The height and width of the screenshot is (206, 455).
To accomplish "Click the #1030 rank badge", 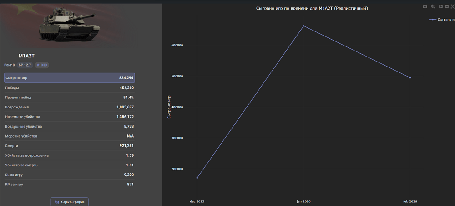I will tap(42, 65).
